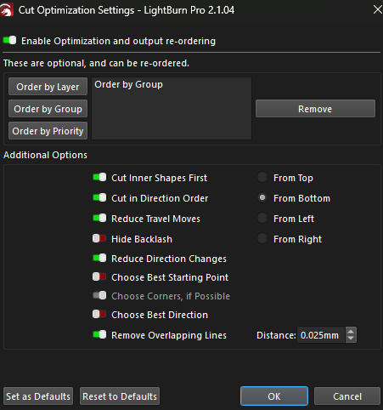Screen dimensions: 383x410
Task: Click the Distance 0.025mm input field
Action: [x=321, y=335]
